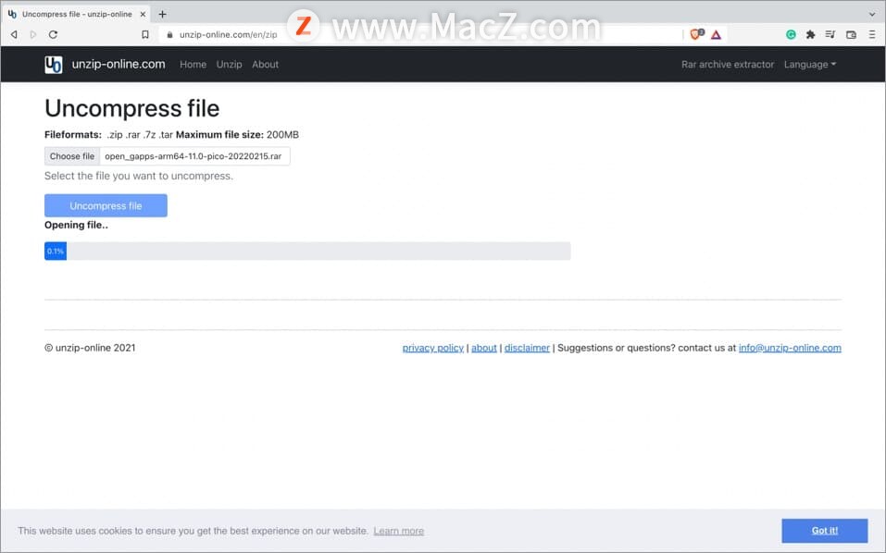Open the Language dropdown

click(x=810, y=65)
